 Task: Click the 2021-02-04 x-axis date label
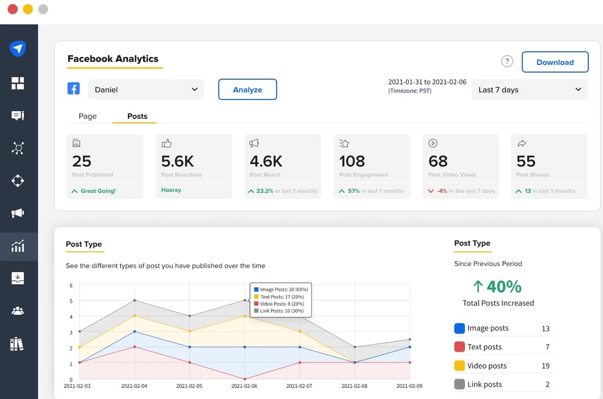point(134,386)
